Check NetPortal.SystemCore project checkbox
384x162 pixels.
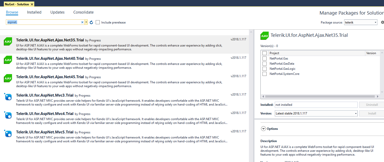tap(265, 74)
